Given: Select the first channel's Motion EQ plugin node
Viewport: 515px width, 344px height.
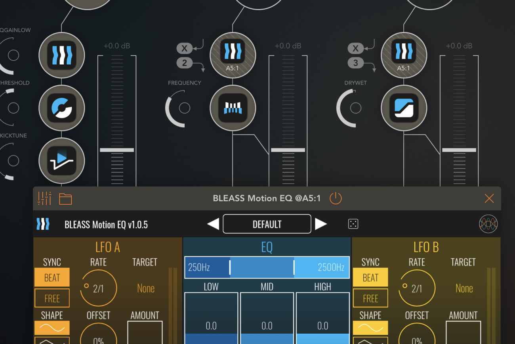Looking at the screenshot, I should pos(61,55).
